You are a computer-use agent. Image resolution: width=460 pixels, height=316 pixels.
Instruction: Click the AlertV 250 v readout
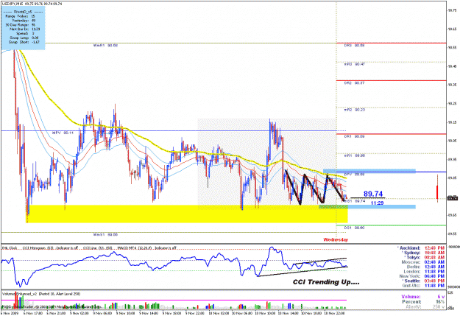[x=425, y=306]
